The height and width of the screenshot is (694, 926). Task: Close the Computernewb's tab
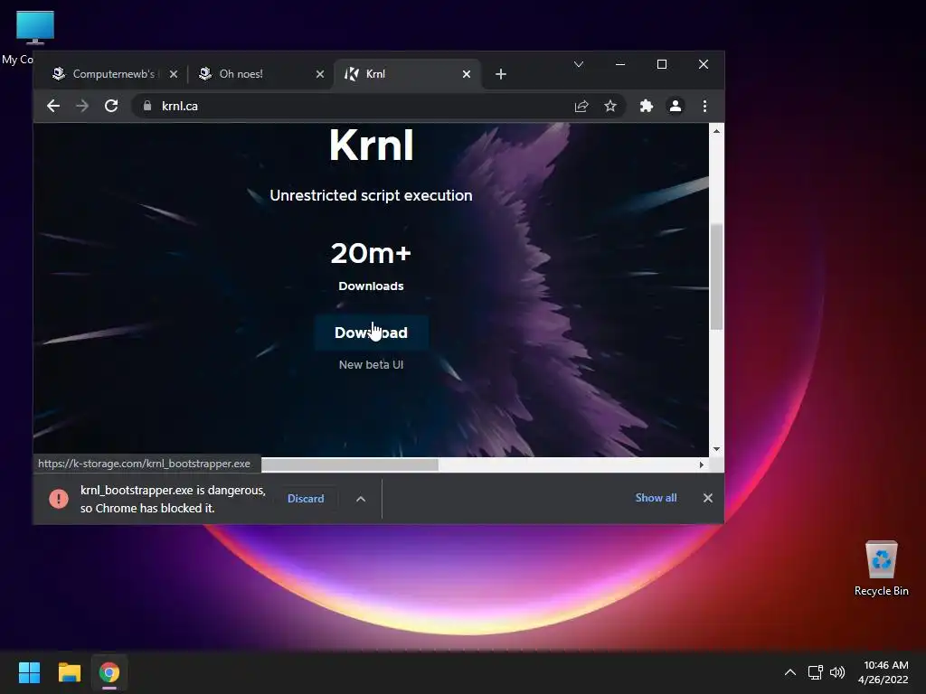pos(173,74)
